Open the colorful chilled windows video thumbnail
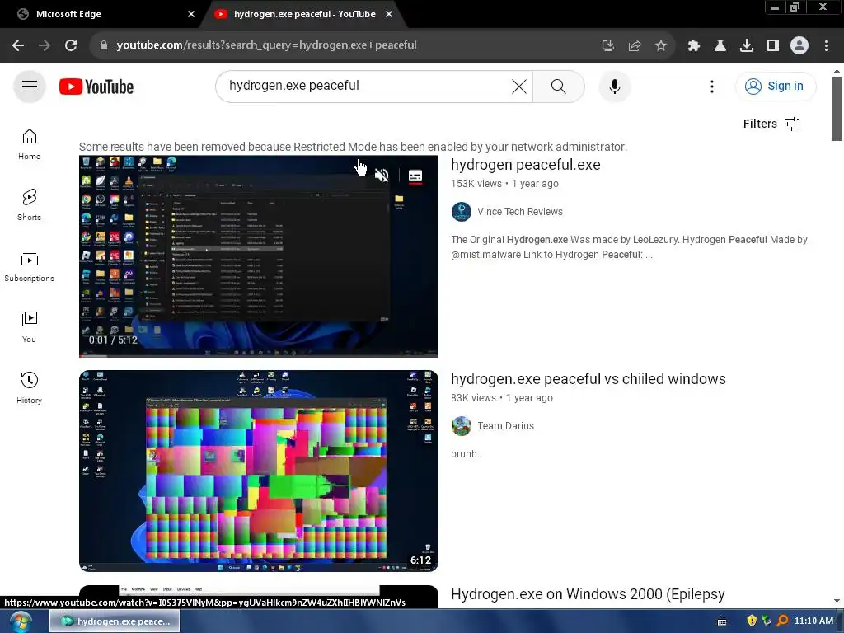844x633 pixels. pos(259,471)
